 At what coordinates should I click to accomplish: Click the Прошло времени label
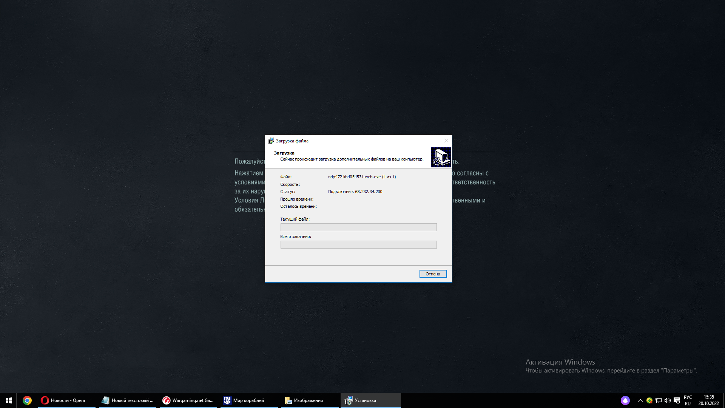[297, 199]
